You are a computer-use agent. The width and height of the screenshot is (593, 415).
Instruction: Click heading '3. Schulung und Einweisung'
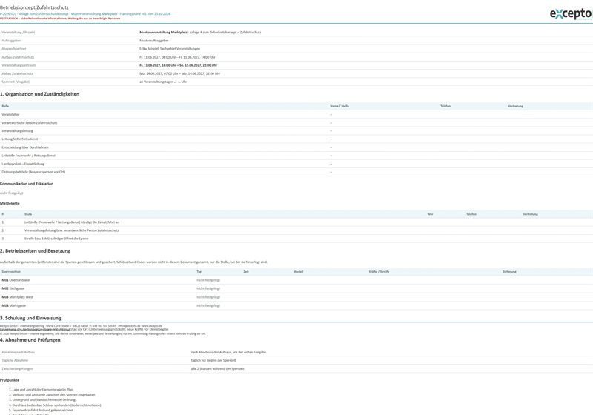30,318
